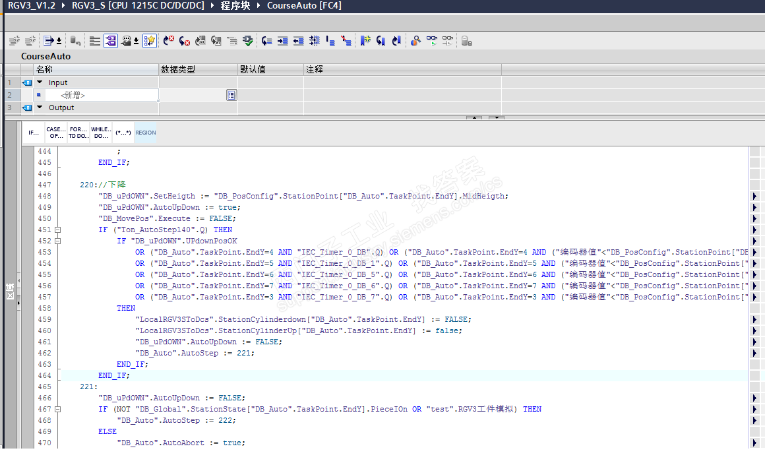Click the 数据类型 column header
The image size is (765, 467).
point(199,69)
